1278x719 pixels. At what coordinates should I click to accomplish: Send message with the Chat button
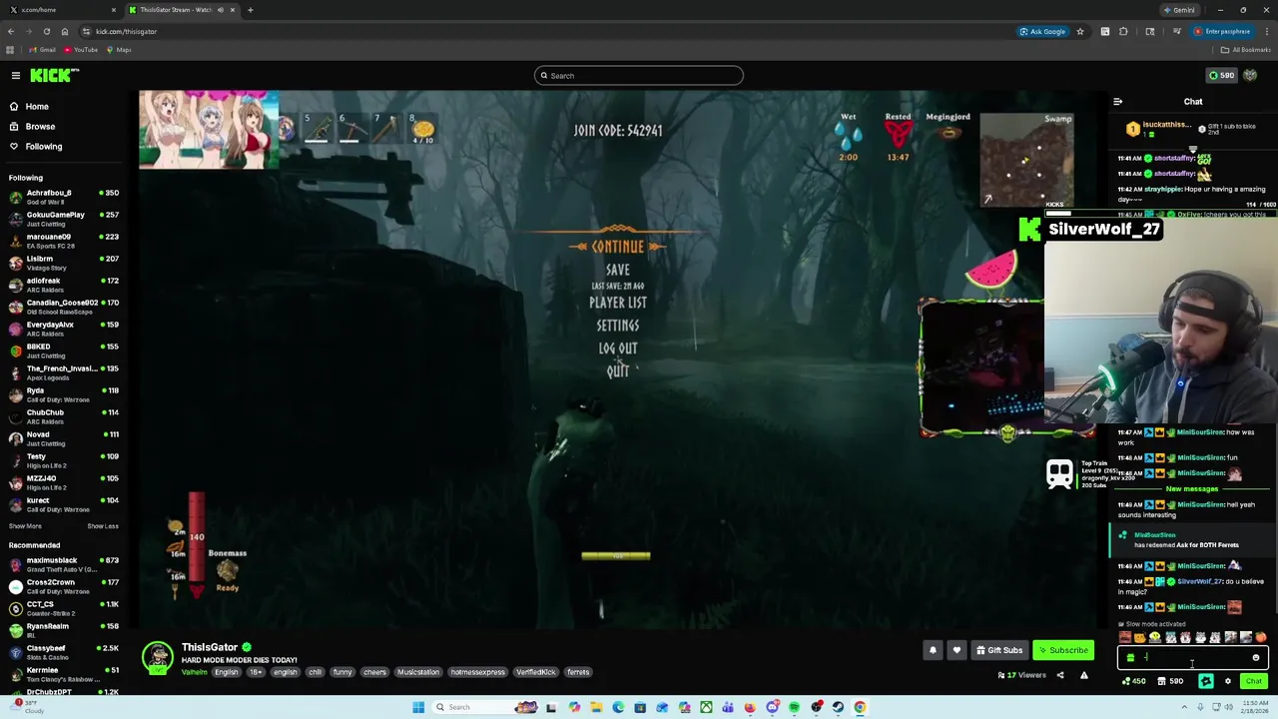(x=1254, y=682)
